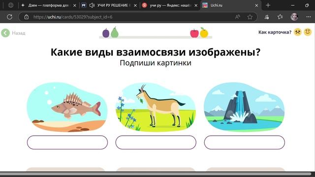Close the Даен платформа tab
This screenshot has width=315, height=177.
coord(74,5)
